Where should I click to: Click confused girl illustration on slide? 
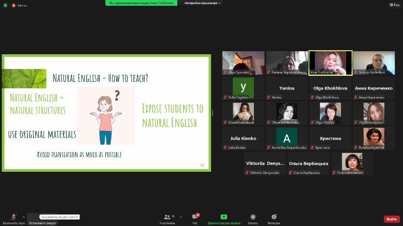coord(106,116)
